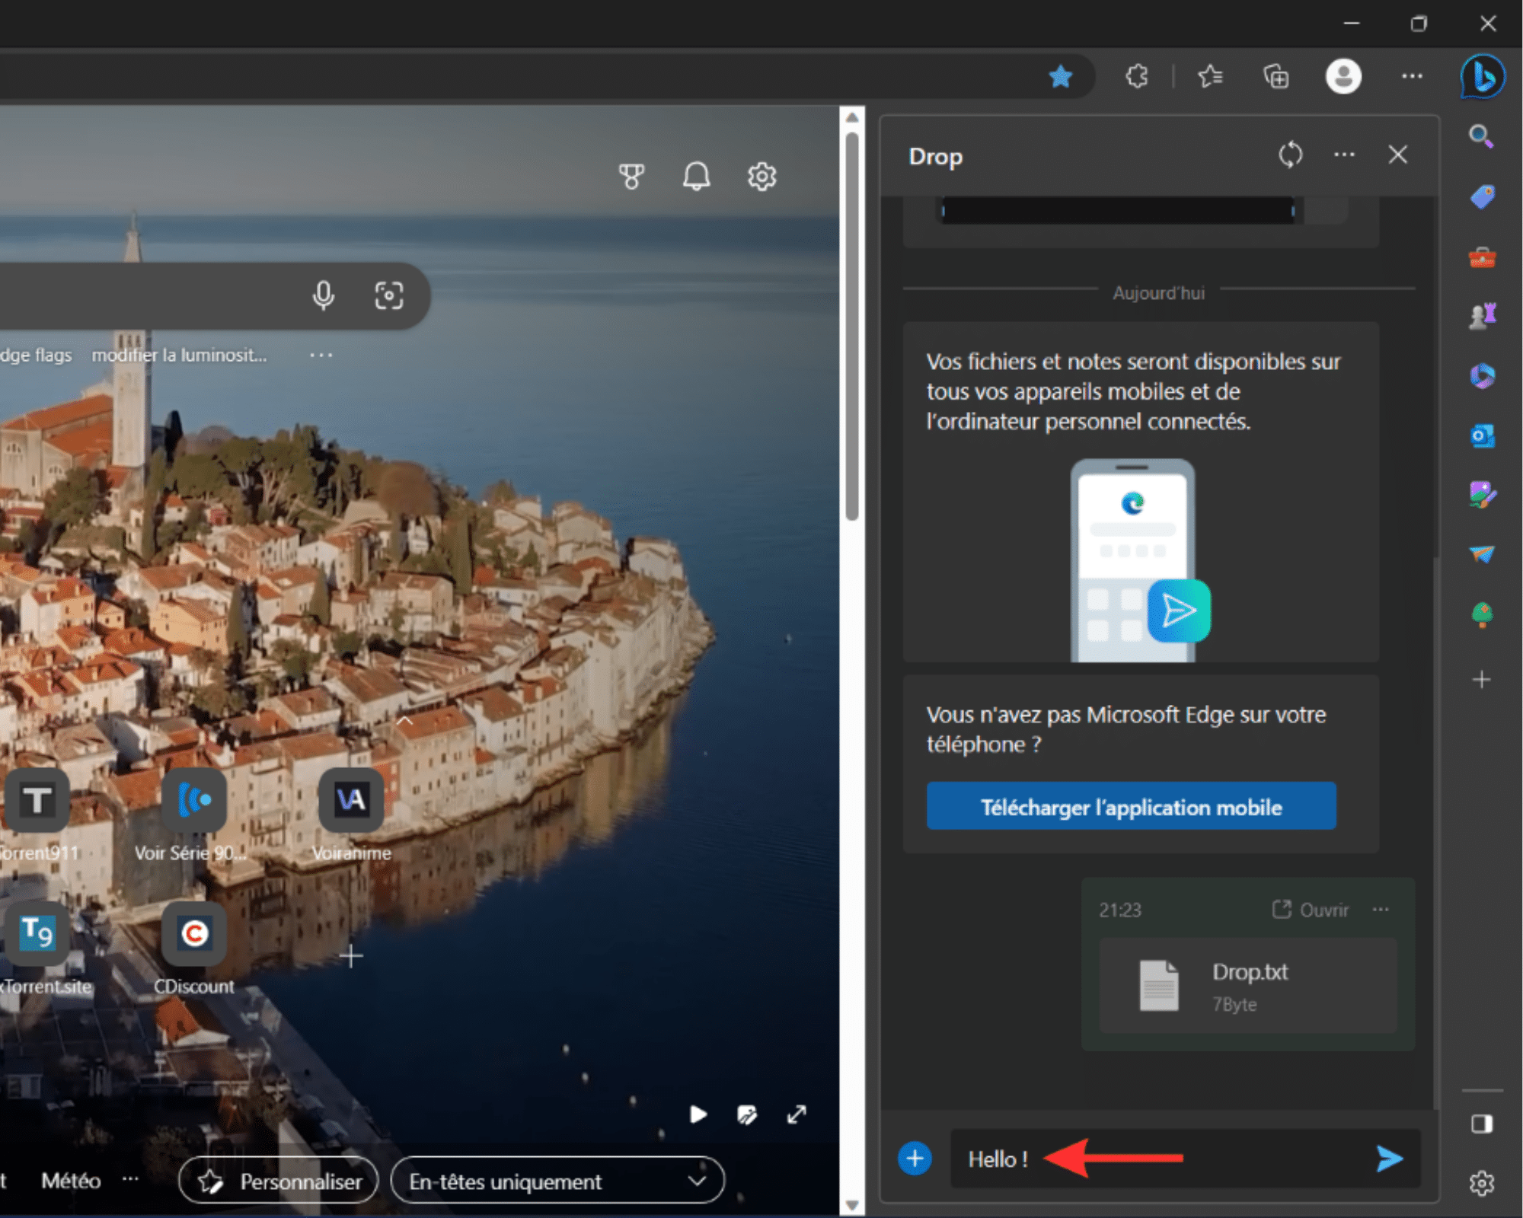Open browser Settings and more menu

coord(1412,76)
